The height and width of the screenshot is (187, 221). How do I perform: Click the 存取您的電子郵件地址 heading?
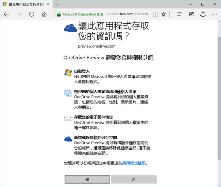pos(93,117)
